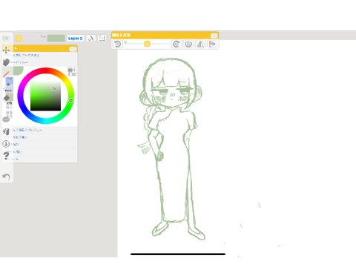The image size is (356, 267).
Task: Expand the カラーピッカー row
Action: [x=40, y=62]
